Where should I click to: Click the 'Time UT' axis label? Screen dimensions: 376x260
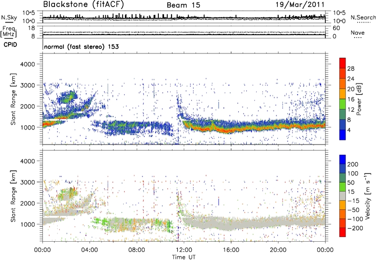(184, 257)
